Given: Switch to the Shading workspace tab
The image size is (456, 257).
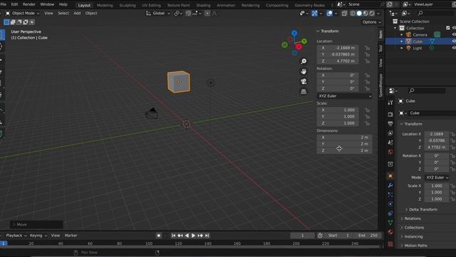Looking at the screenshot, I should [x=203, y=5].
